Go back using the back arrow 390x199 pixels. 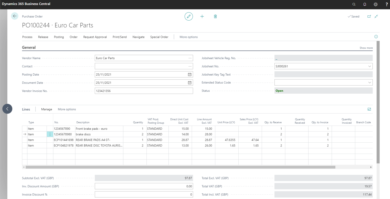coord(14,16)
